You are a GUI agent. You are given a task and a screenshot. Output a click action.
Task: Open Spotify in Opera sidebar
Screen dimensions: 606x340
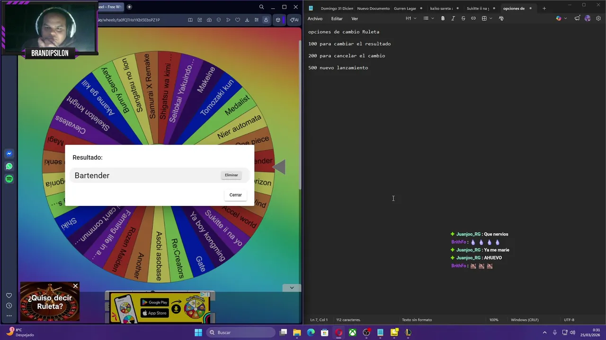(x=9, y=179)
